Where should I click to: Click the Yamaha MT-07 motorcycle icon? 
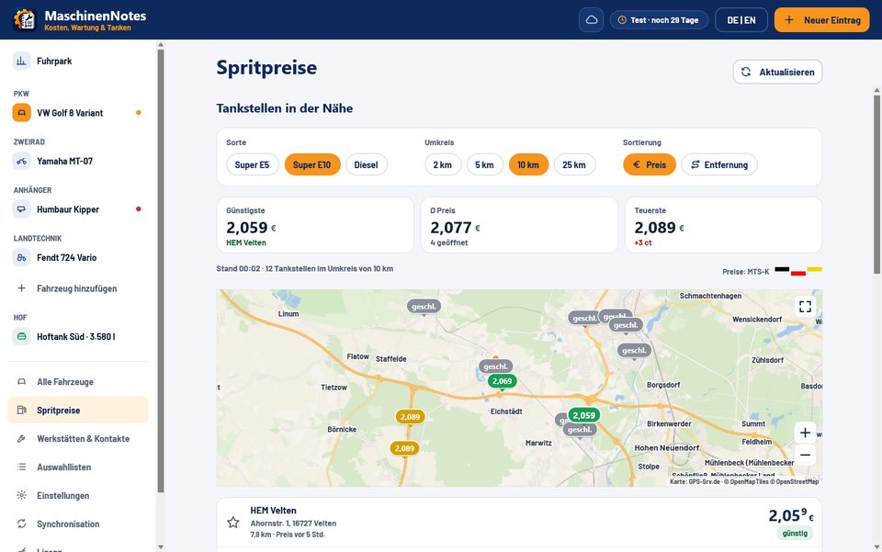click(x=21, y=161)
